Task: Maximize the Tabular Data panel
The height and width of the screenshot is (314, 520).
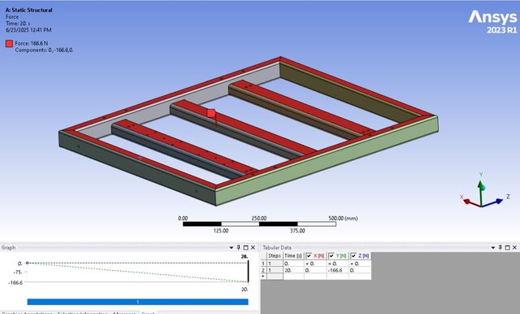Action: click(x=507, y=247)
